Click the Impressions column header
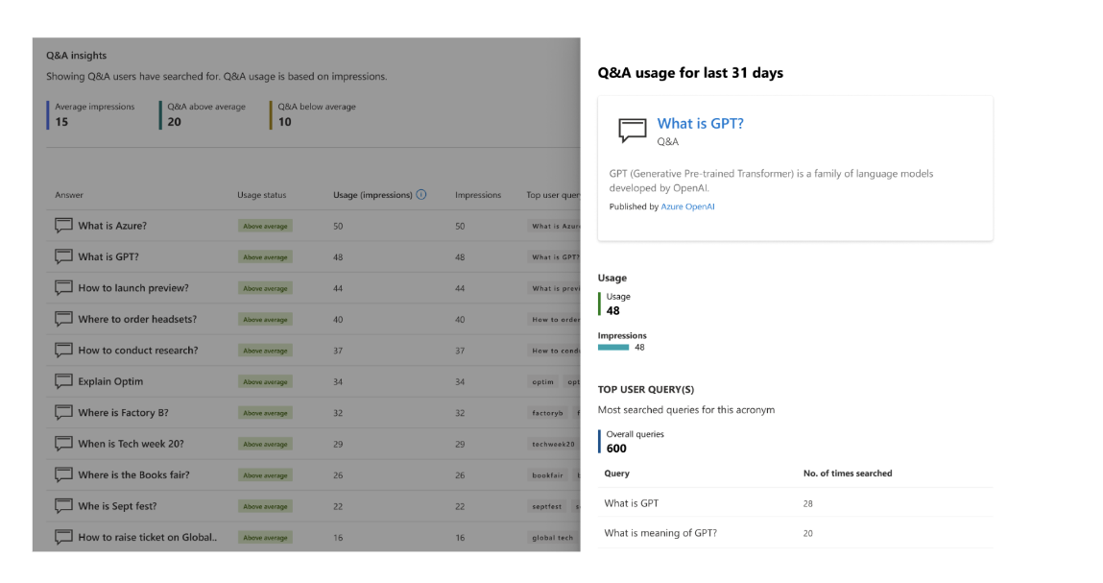Screen dimensions: 1103x583 [x=478, y=195]
